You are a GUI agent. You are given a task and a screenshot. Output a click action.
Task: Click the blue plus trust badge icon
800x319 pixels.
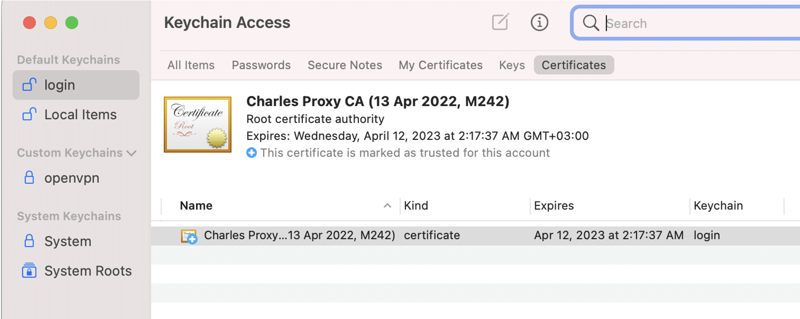pos(251,153)
